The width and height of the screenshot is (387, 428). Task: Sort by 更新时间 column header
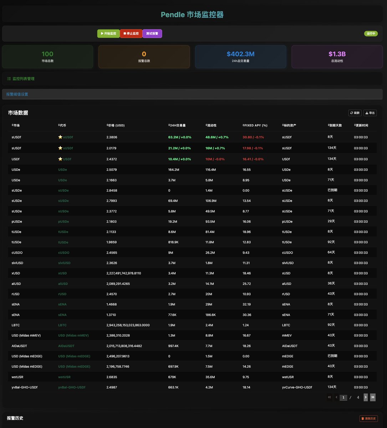coord(361,126)
